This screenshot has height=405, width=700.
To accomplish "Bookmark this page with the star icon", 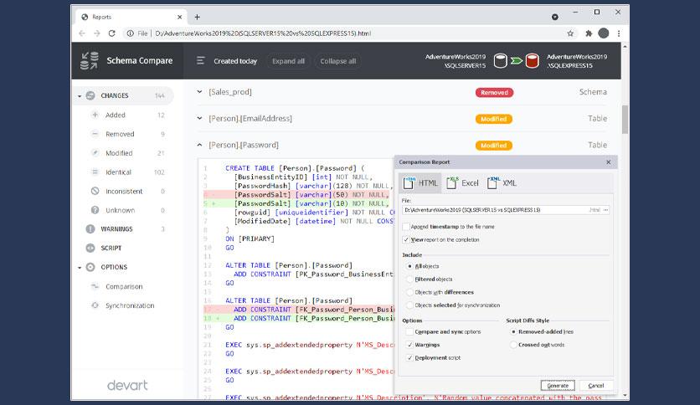I will (570, 33).
